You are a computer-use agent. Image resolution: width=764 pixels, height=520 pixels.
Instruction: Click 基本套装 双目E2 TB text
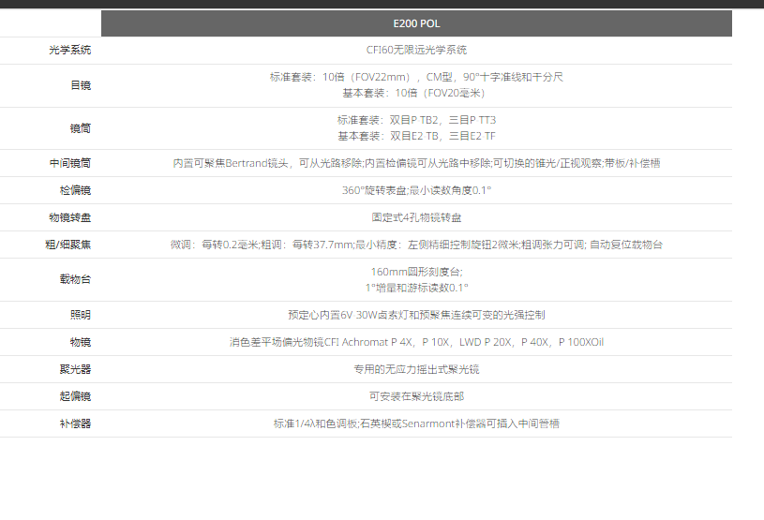[416, 136]
